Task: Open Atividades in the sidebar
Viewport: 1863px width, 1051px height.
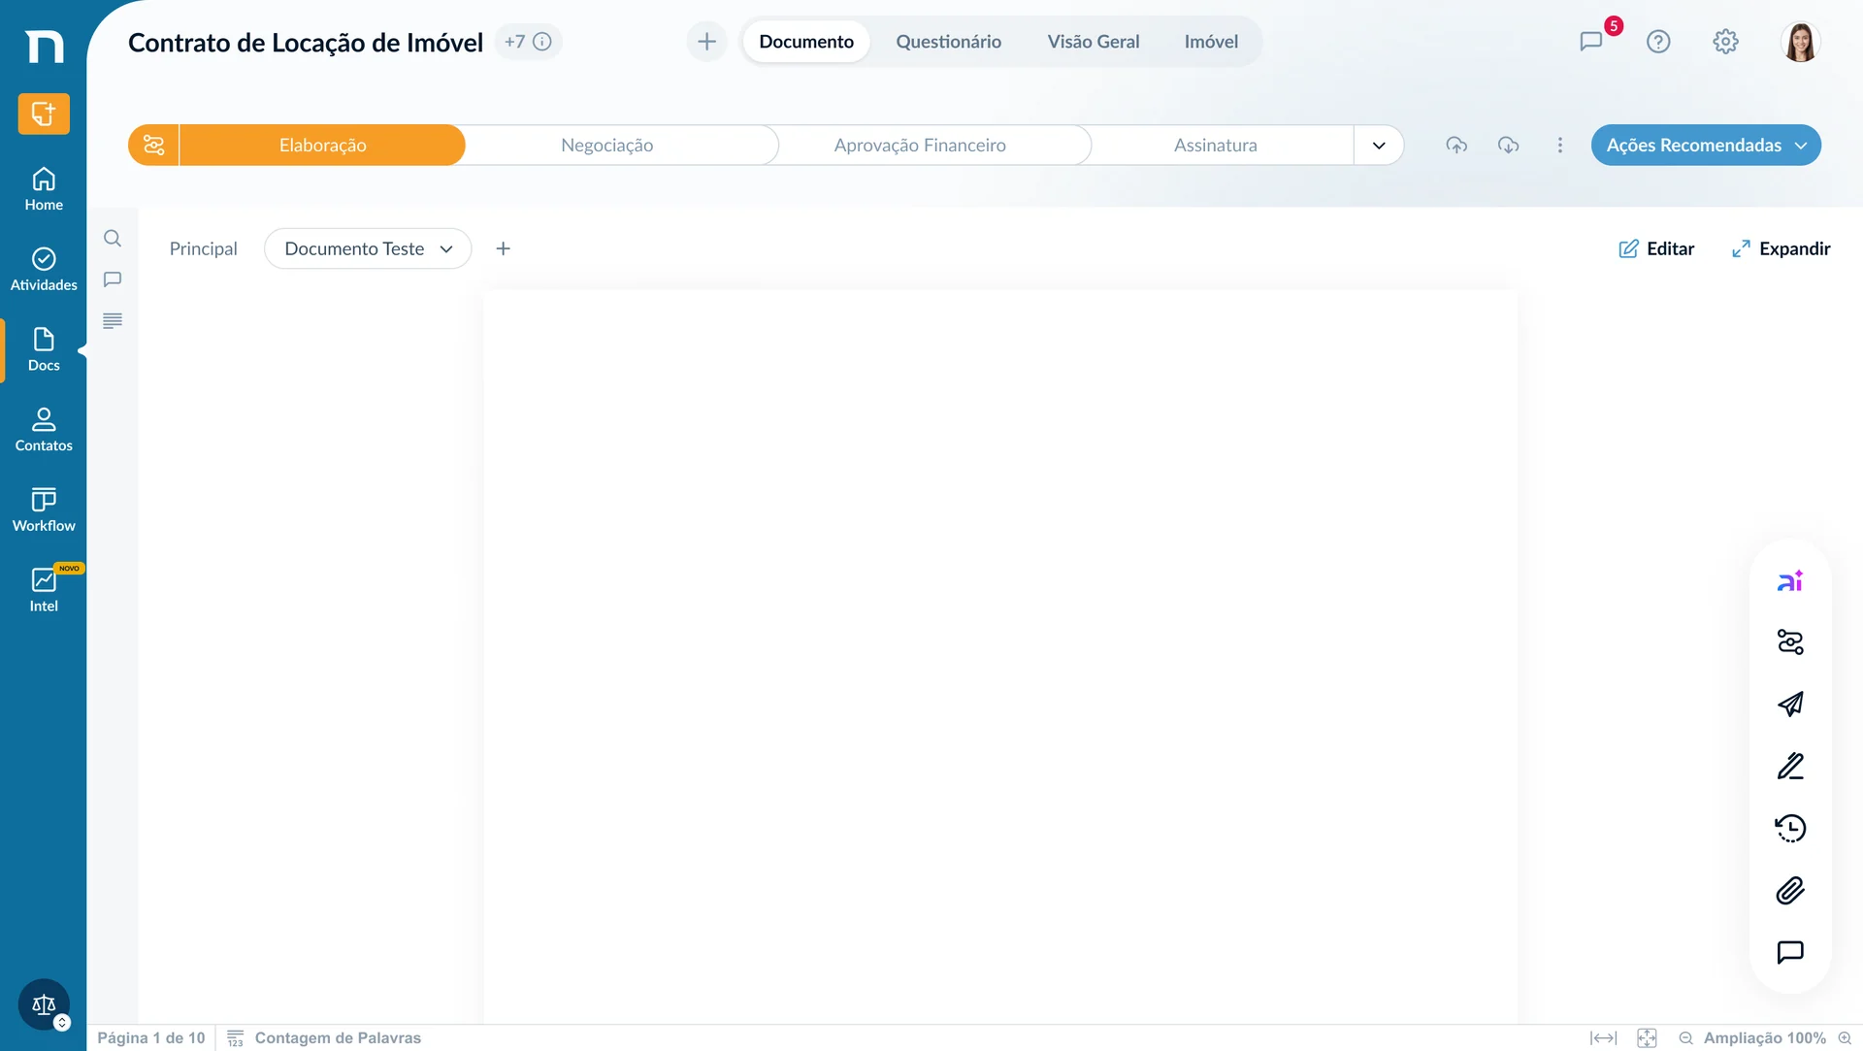Action: pyautogui.click(x=44, y=270)
